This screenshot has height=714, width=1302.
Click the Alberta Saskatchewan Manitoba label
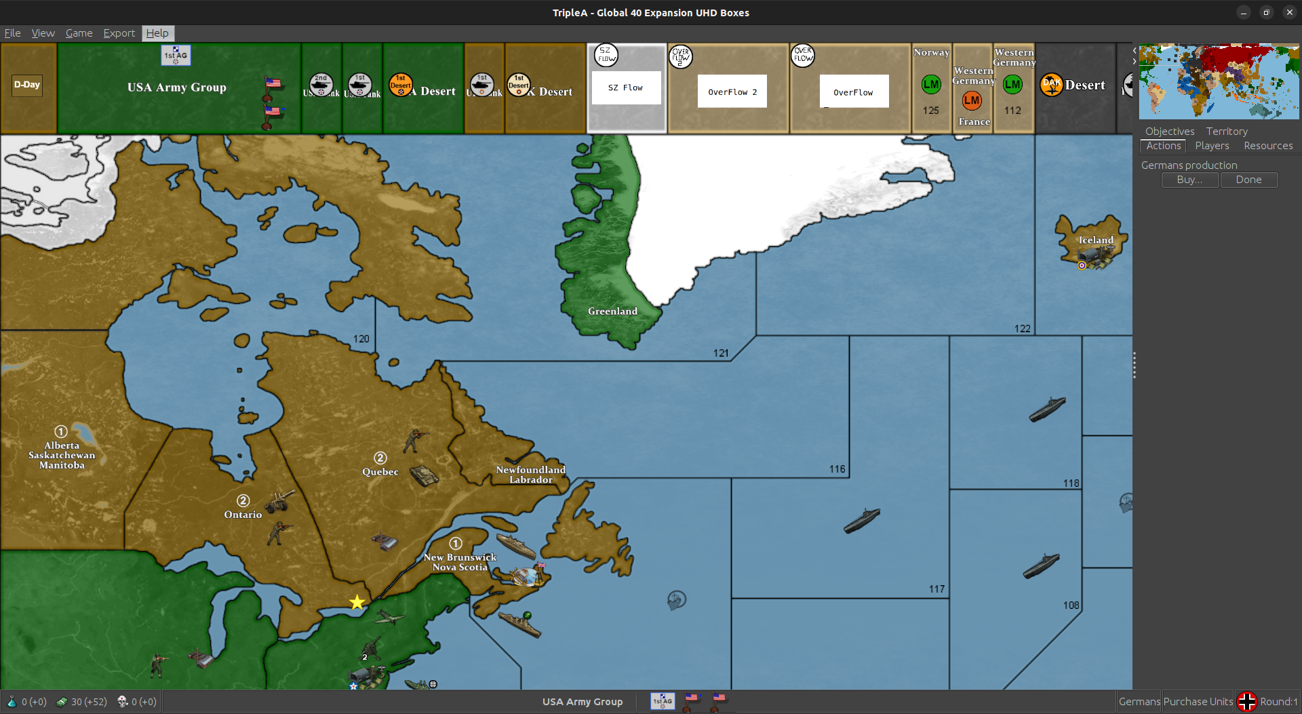click(62, 455)
